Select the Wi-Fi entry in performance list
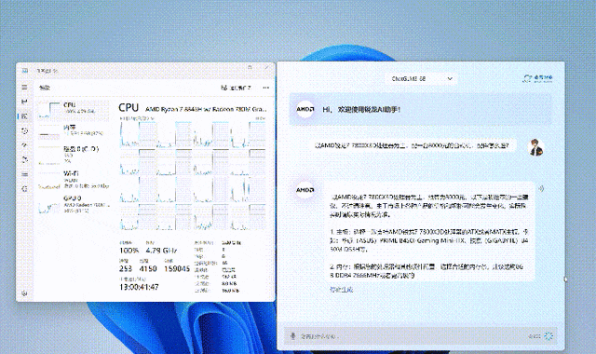Viewport: 596px width, 354px height. click(x=74, y=180)
